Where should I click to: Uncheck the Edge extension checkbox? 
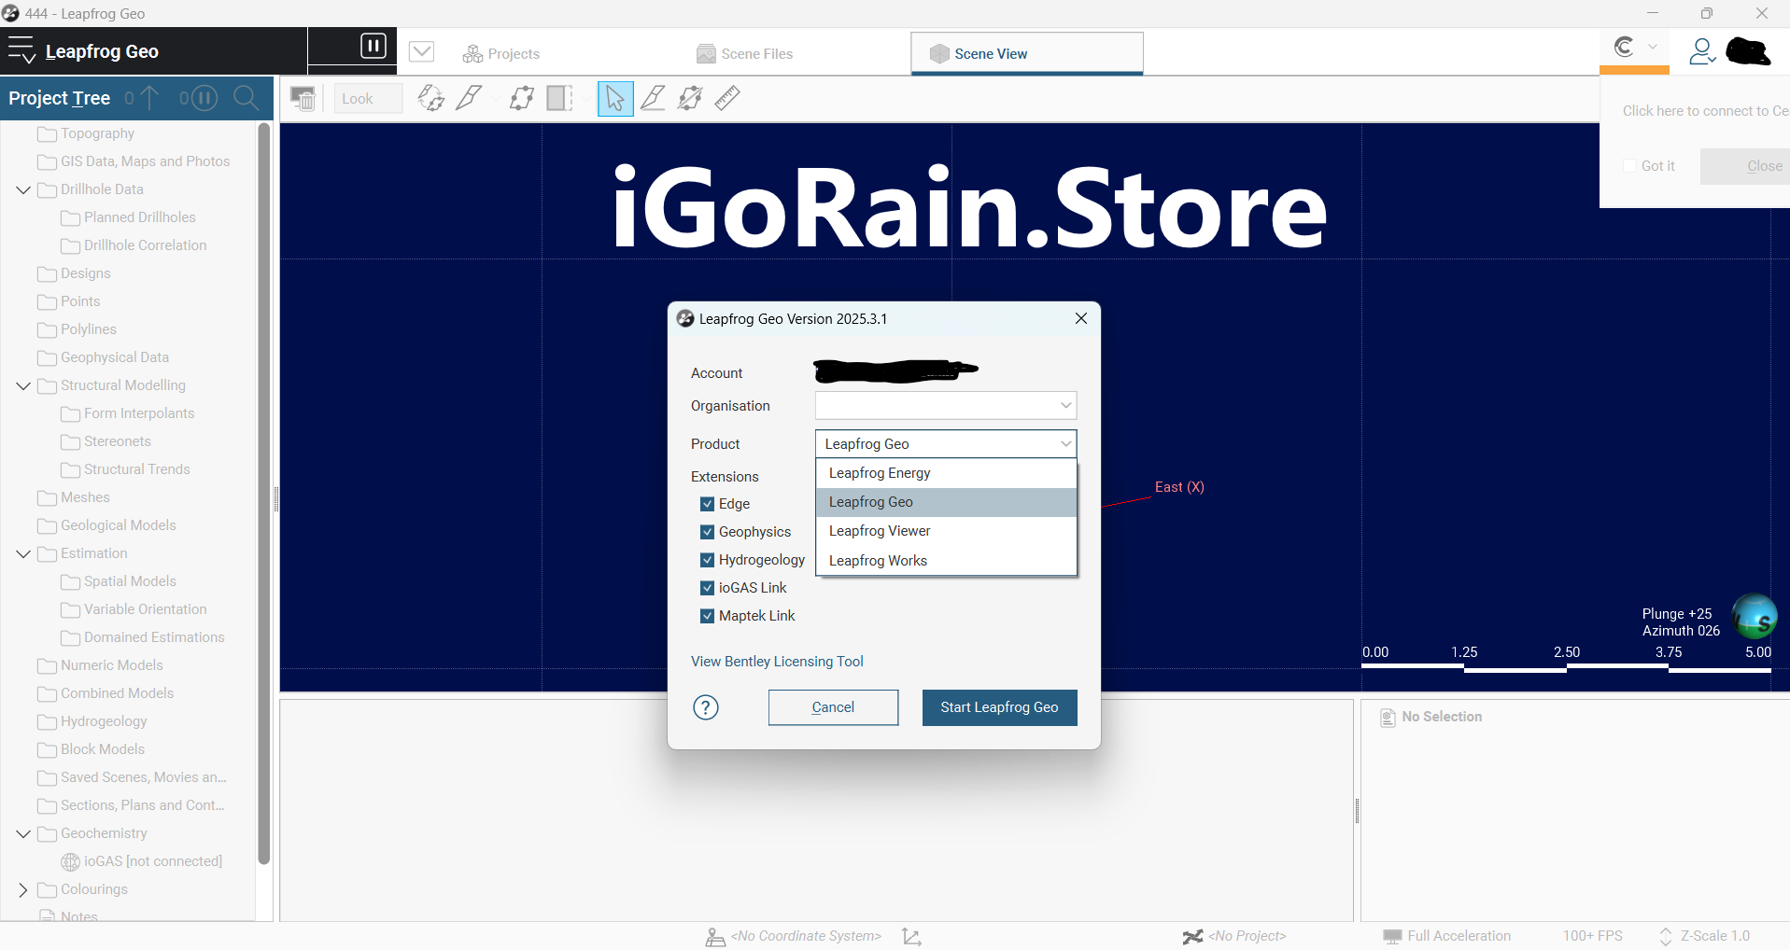coord(708,504)
